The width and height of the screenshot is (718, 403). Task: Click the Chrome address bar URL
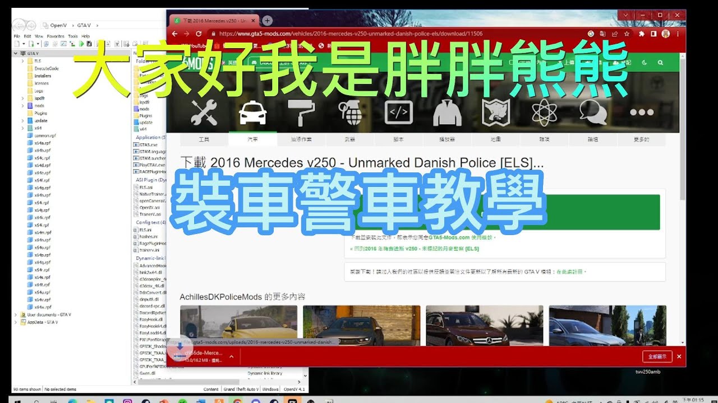coord(351,34)
